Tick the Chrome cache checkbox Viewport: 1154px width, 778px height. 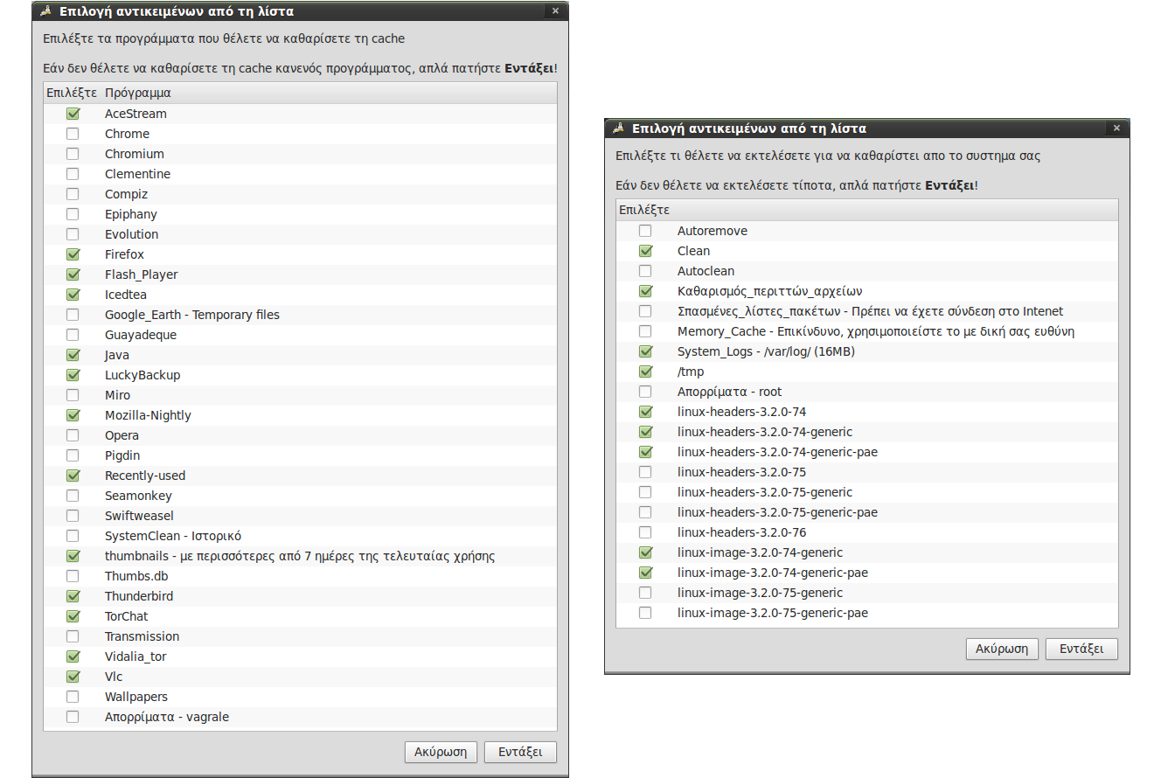tap(73, 134)
